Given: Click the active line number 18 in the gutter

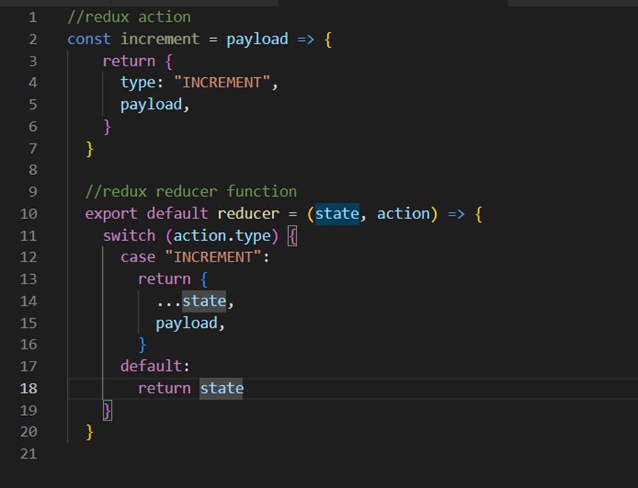Looking at the screenshot, I should point(29,389).
